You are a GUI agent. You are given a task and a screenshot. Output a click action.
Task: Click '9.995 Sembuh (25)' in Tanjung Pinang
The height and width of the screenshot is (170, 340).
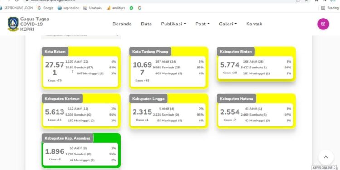coord(167,68)
